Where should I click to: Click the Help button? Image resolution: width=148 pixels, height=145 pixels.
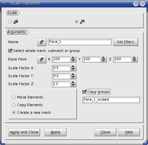[x=129, y=132]
